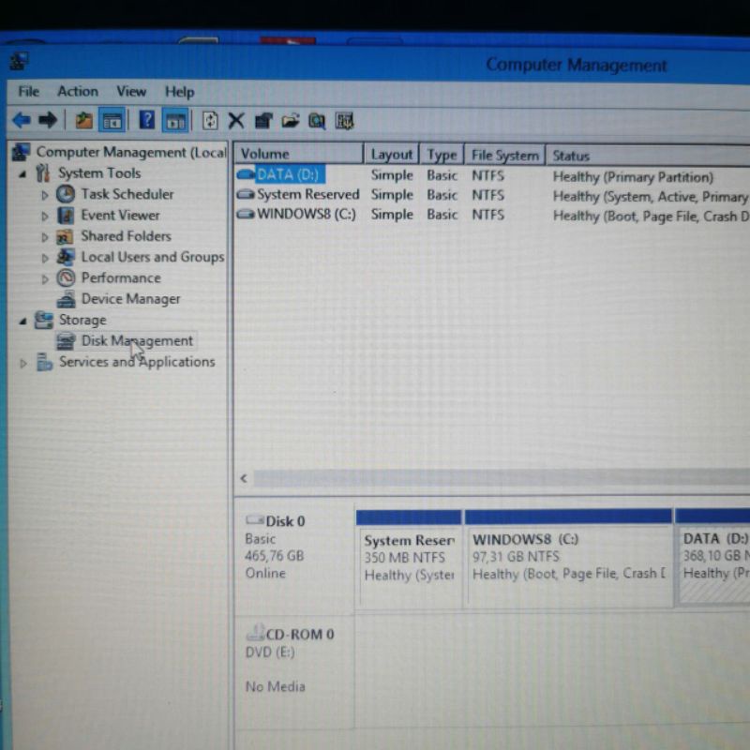Toggle the Show/Hide Console Tree button
The image size is (750, 750).
[112, 120]
